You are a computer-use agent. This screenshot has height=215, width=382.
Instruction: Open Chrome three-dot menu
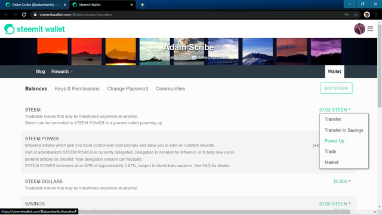(376, 14)
